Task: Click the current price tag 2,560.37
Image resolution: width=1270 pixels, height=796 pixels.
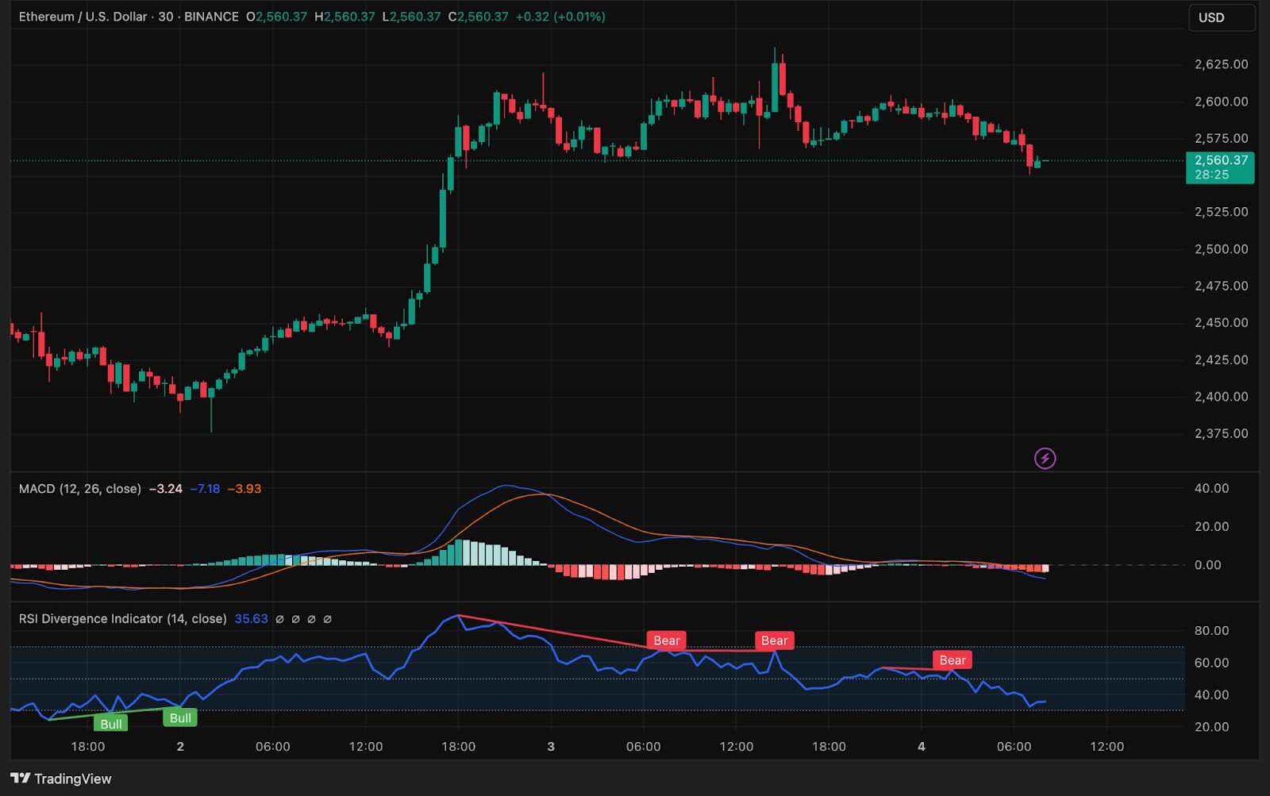Action: pyautogui.click(x=1221, y=160)
